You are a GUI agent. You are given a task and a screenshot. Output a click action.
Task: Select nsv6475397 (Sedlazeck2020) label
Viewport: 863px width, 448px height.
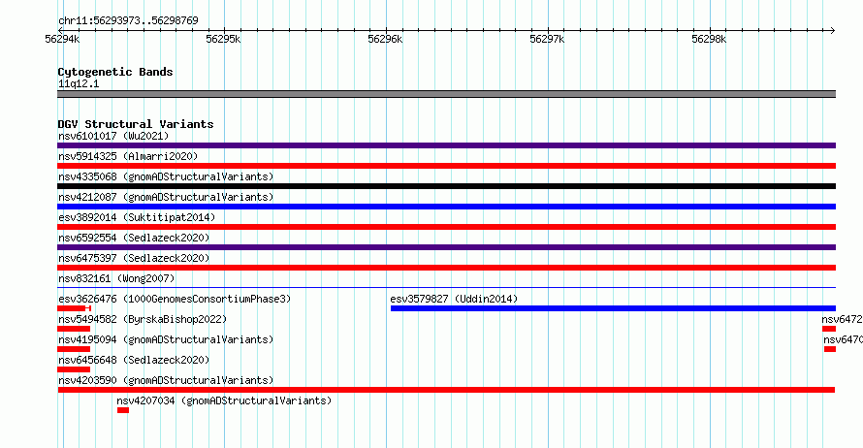tap(134, 258)
